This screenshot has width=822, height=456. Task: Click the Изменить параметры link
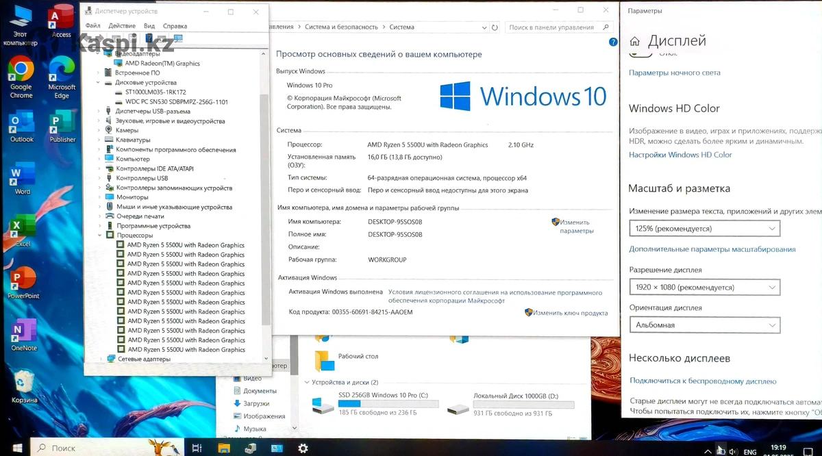[575, 227]
